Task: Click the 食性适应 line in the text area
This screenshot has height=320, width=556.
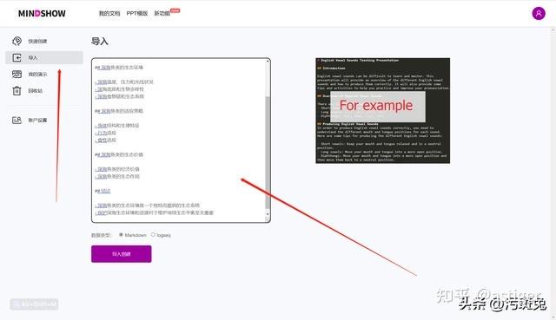Action: [105, 140]
